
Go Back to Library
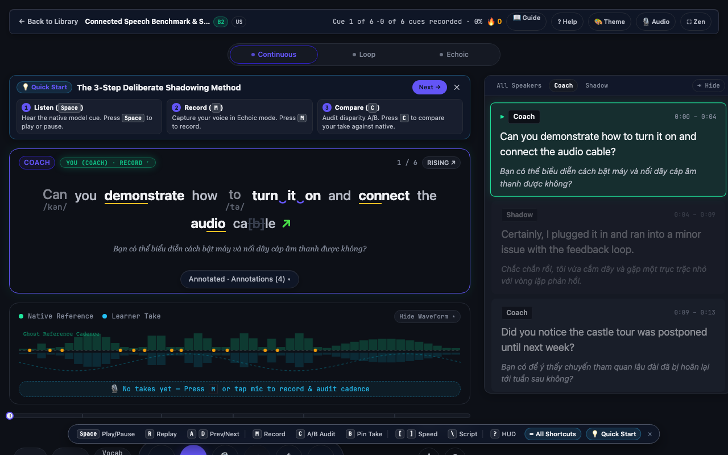point(48,22)
